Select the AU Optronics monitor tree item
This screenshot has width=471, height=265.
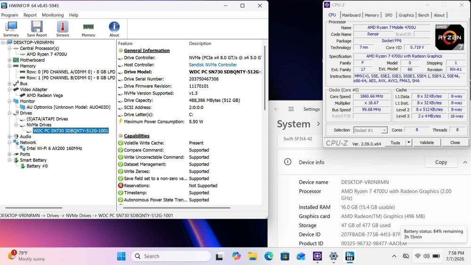pos(68,107)
